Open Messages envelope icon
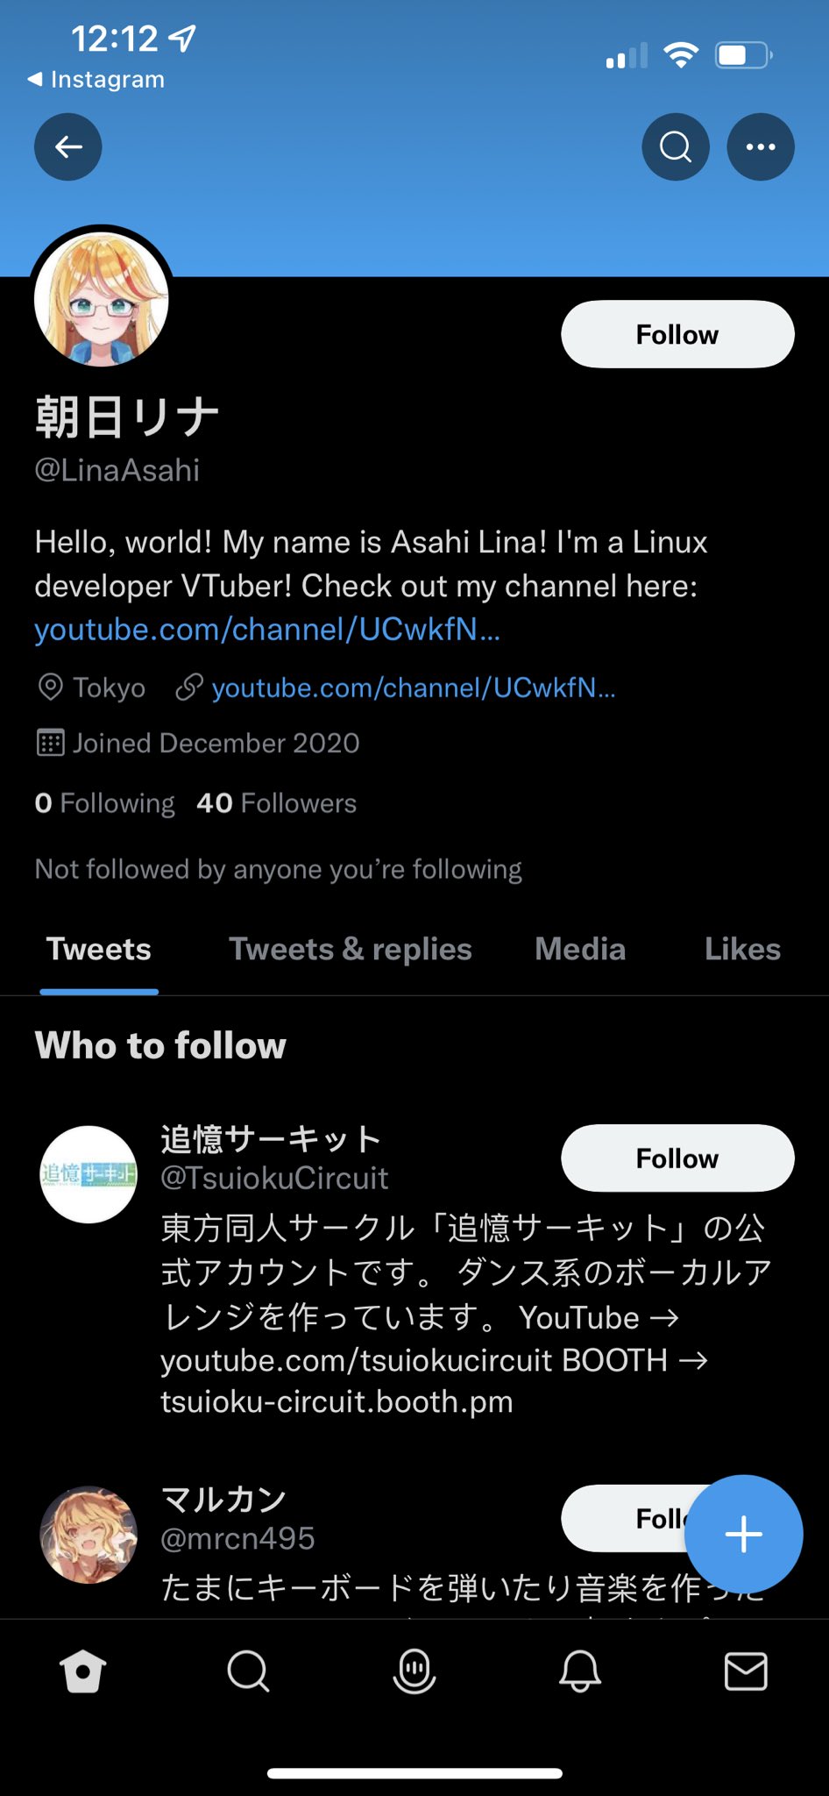Screen dimensions: 829x1796 [746, 1671]
